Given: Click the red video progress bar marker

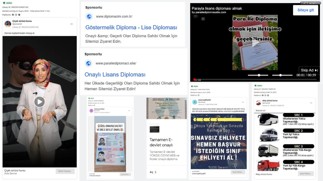Looking at the screenshot, I should click(194, 80).
